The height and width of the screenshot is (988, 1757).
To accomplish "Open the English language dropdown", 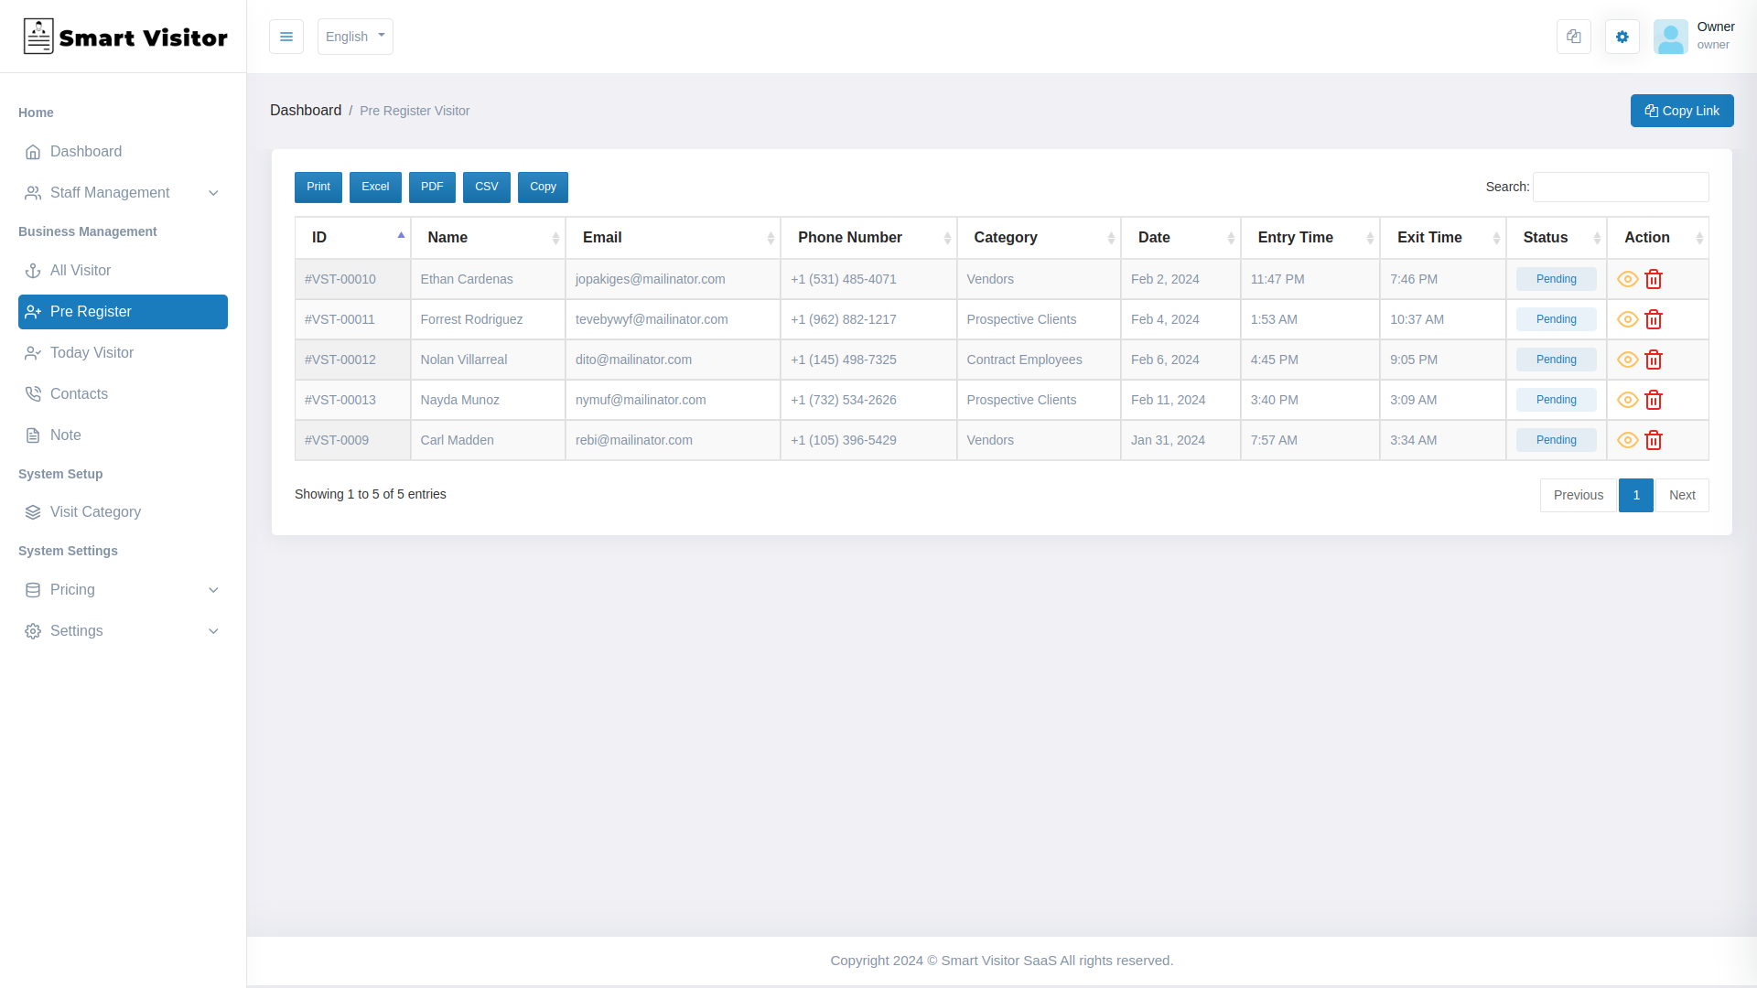I will [355, 37].
